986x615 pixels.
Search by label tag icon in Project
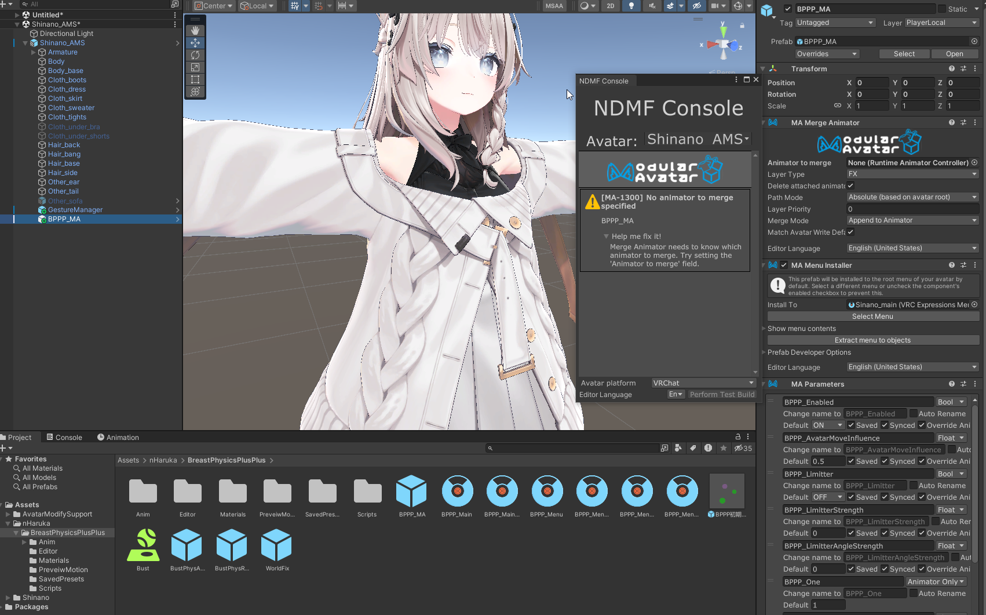[693, 448]
